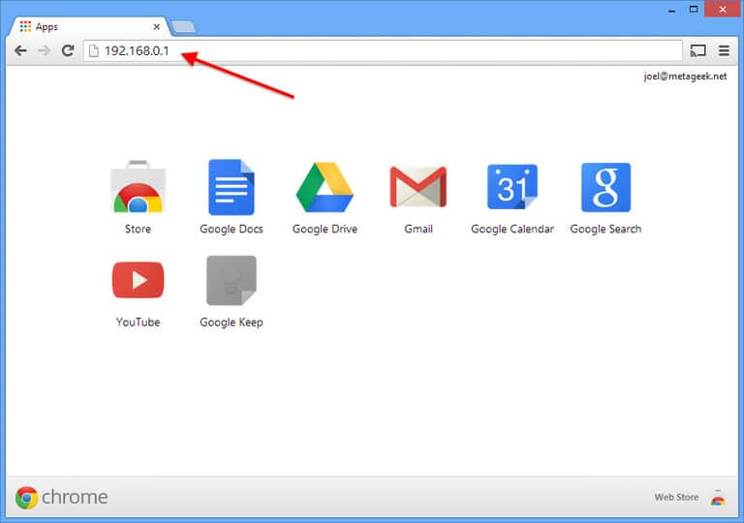
Task: Open the Google Search app
Action: 605,188
